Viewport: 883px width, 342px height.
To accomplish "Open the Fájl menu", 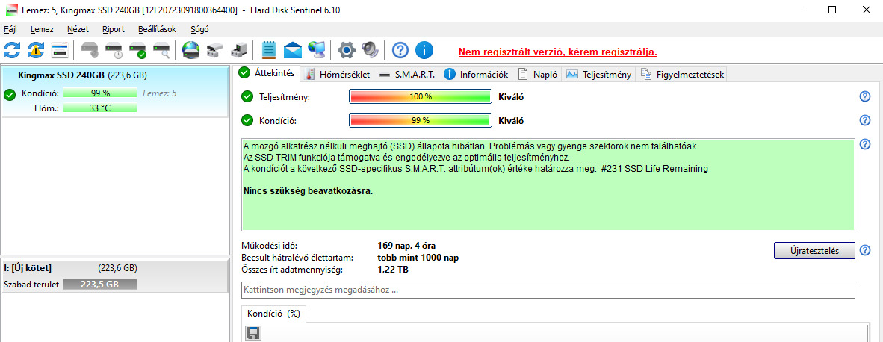I will pos(10,30).
